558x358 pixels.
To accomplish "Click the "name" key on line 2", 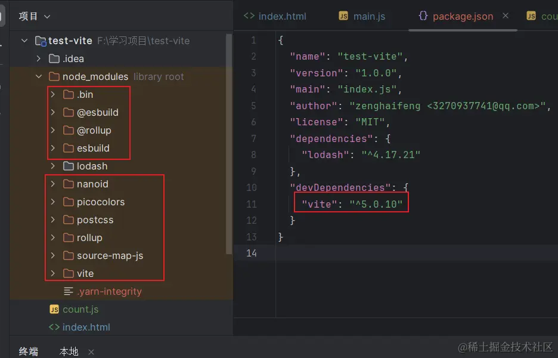I will [308, 56].
